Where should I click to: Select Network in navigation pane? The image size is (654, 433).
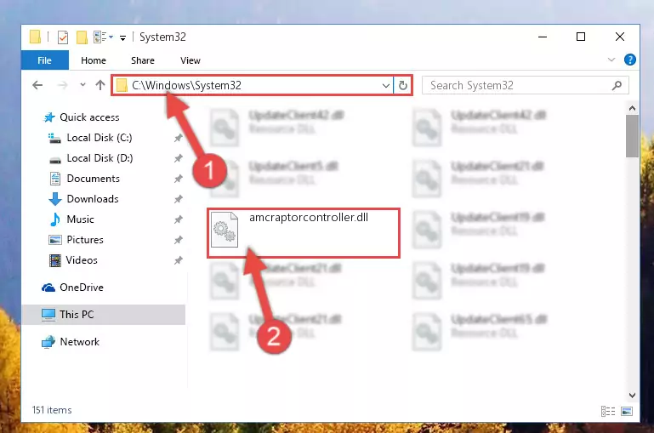point(79,342)
